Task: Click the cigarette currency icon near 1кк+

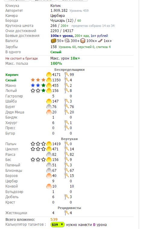Action: 100,41
